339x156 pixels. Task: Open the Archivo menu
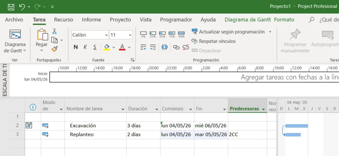pyautogui.click(x=14, y=19)
